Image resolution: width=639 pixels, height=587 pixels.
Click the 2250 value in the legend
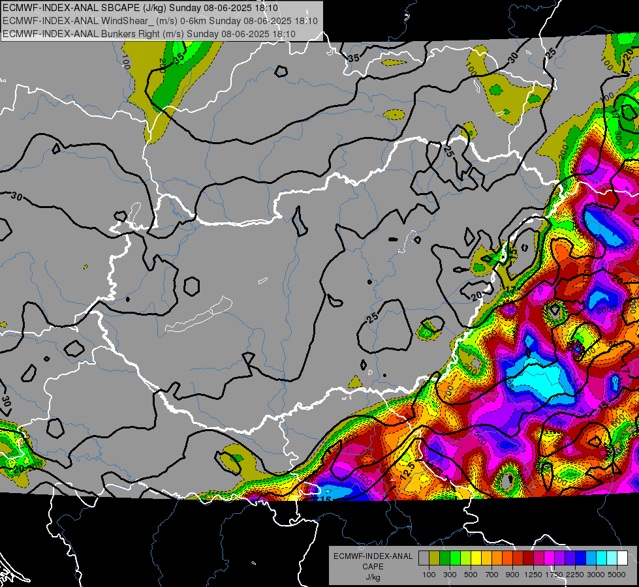pos(574,575)
